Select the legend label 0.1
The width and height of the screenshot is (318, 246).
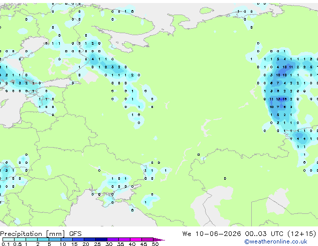(x=6, y=244)
